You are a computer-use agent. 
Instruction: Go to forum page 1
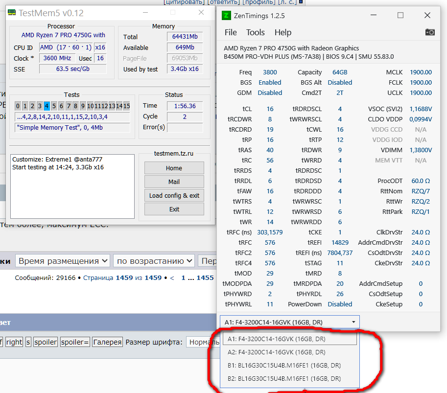click(183, 277)
